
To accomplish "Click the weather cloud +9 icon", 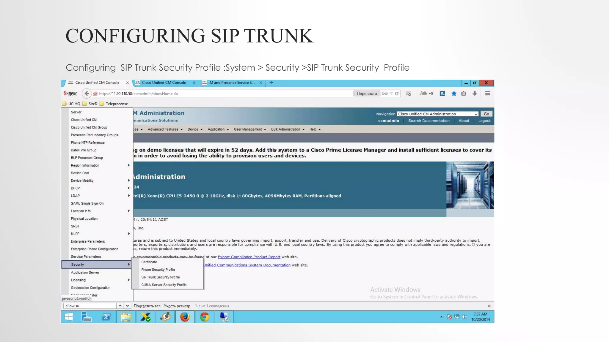I will point(426,94).
